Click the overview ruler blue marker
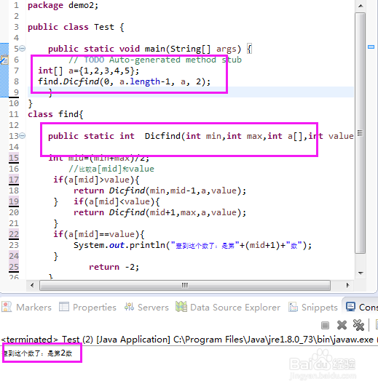The width and height of the screenshot is (378, 389). [x=371, y=47]
